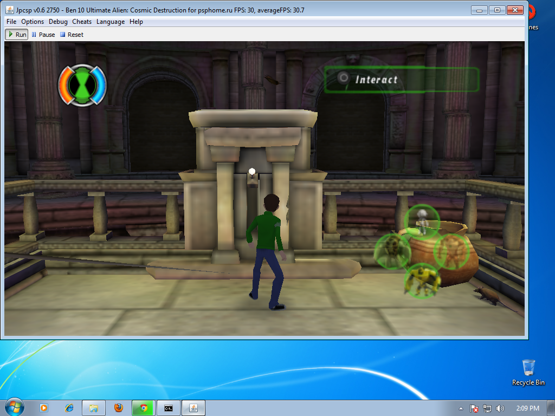The image size is (555, 416).
Task: Open Internet Explorer from the taskbar
Action: pos(69,408)
